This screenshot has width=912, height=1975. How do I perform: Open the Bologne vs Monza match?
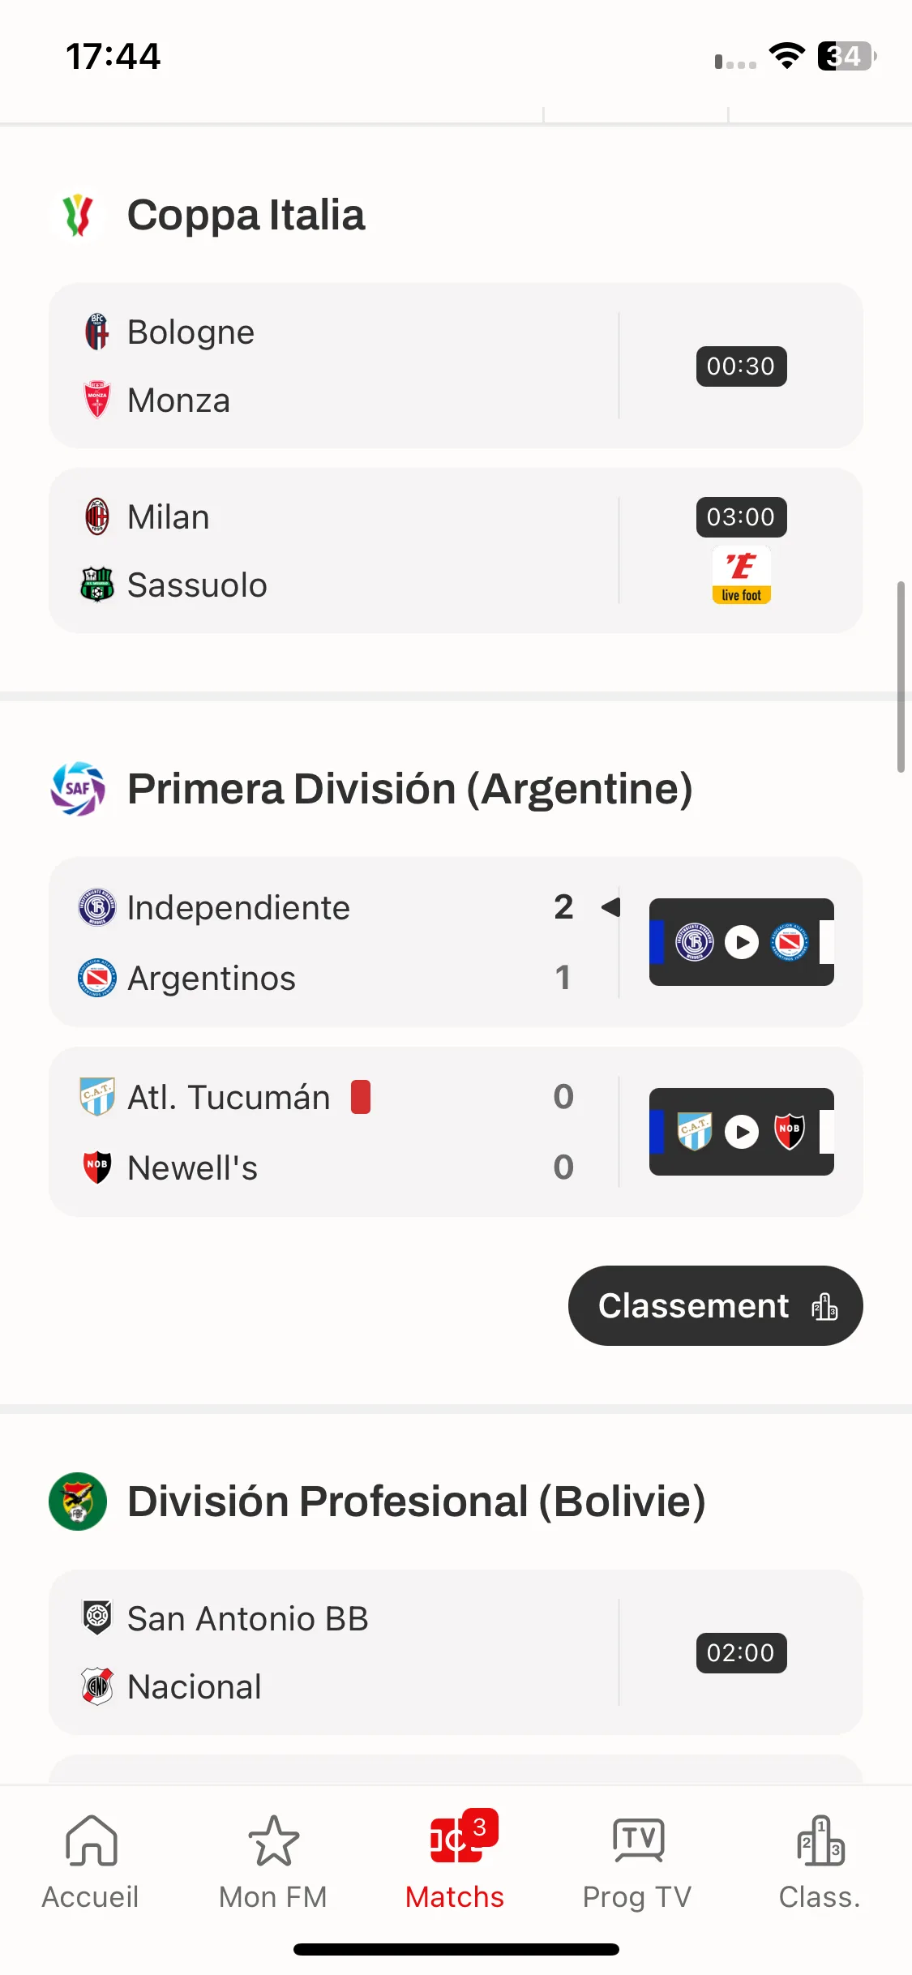(x=456, y=366)
